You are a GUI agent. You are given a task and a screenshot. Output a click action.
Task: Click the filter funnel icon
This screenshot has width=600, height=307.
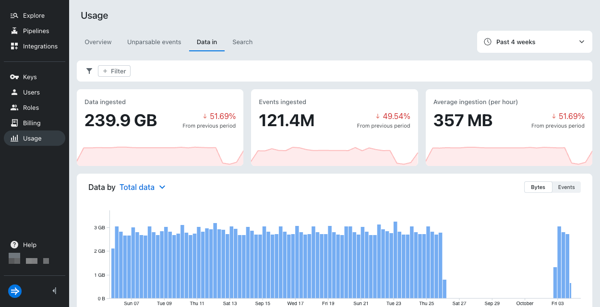click(89, 71)
